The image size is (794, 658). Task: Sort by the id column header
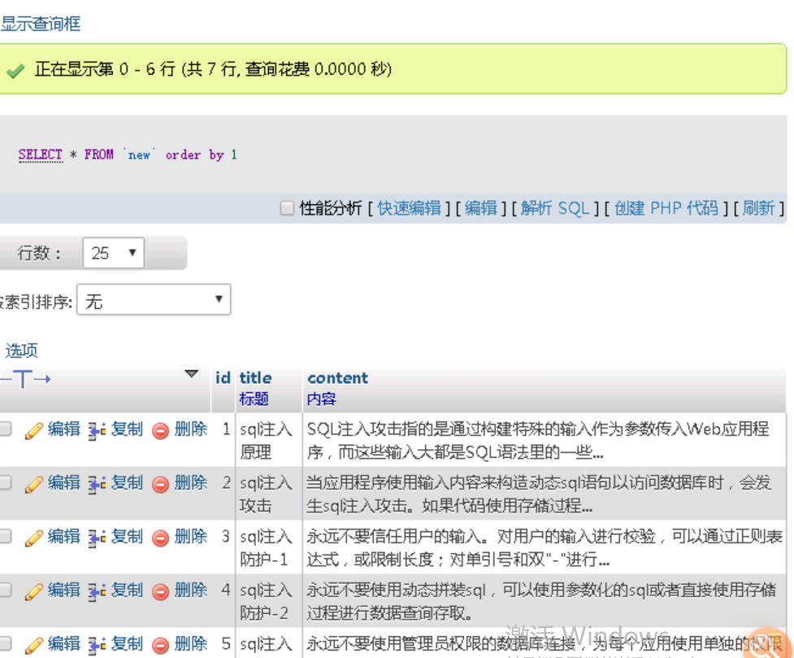[223, 378]
